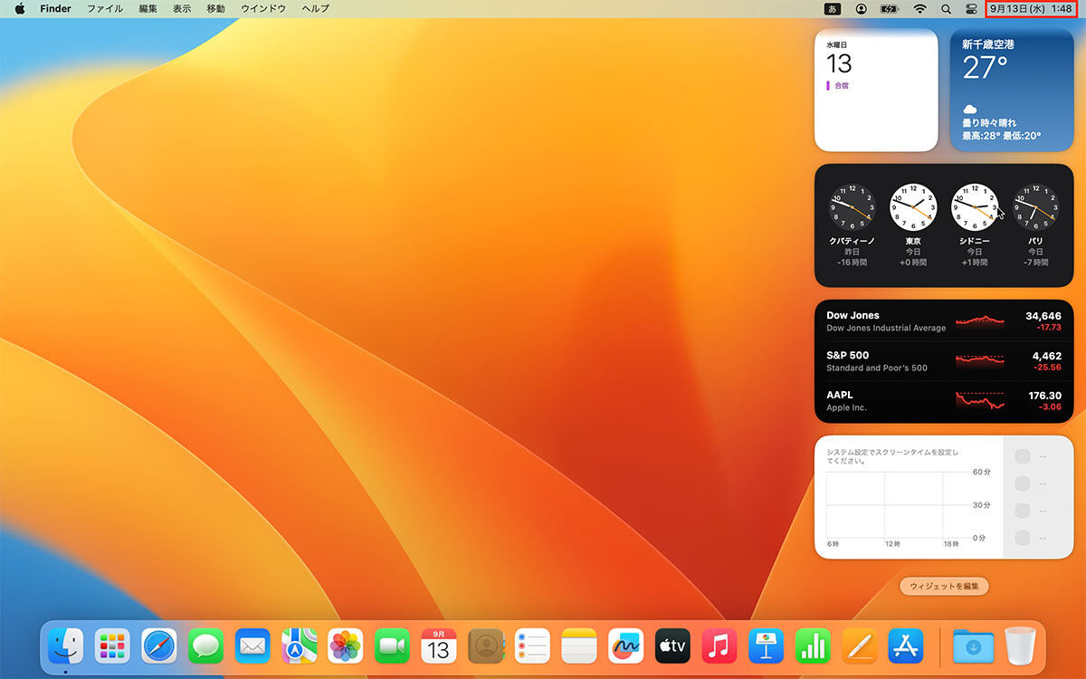Open the AAPL Apple Inc. stock row
The width and height of the screenshot is (1086, 679).
tap(944, 401)
